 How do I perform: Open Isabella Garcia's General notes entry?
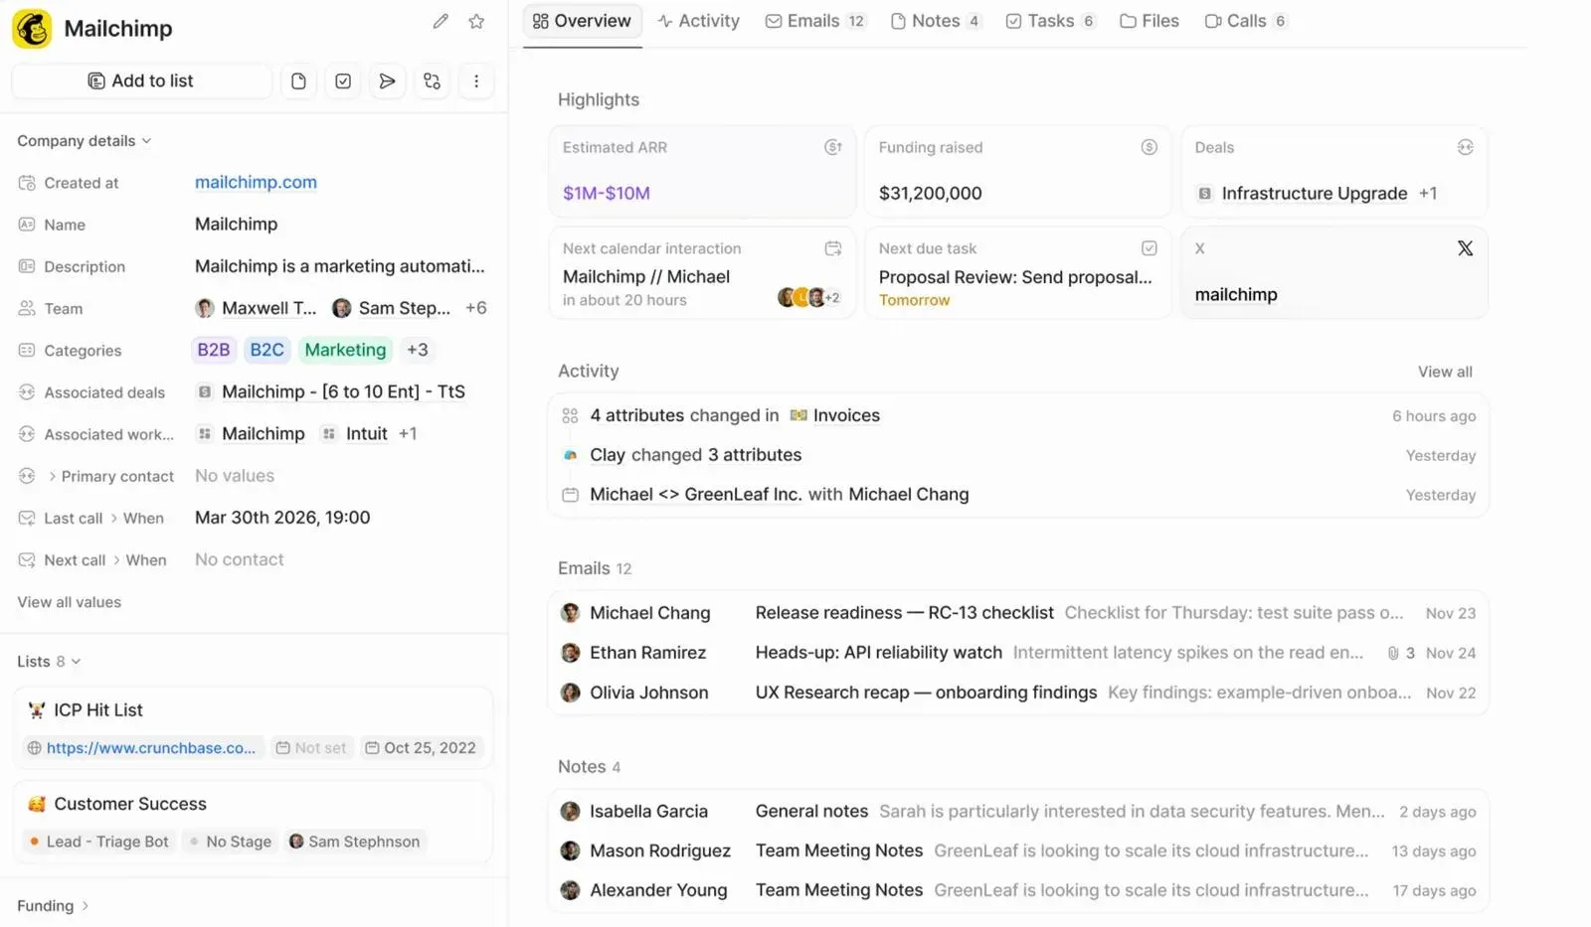(1018, 812)
